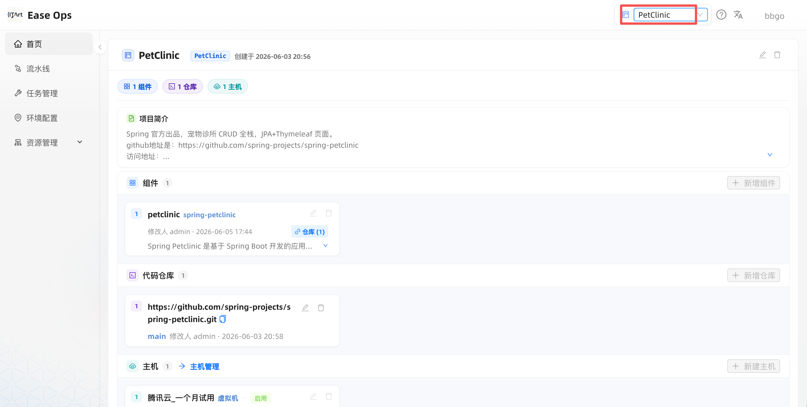Select 环境配置 in the sidebar
The width and height of the screenshot is (807, 407).
click(x=49, y=118)
